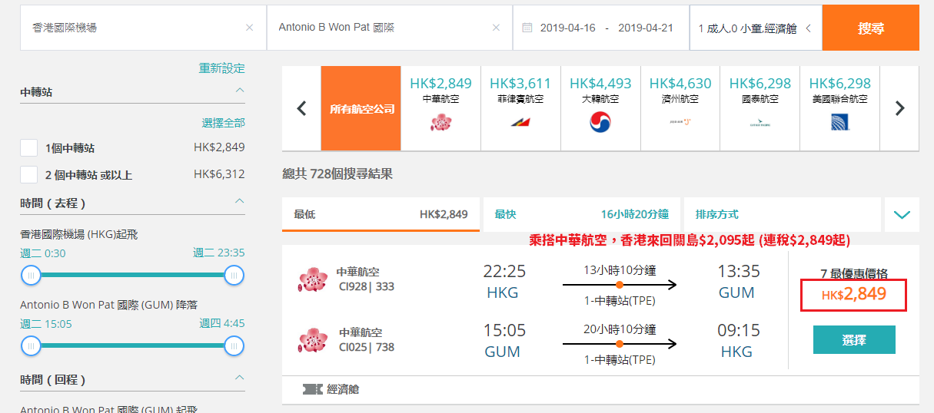Edit the 香港國際機場 origin input field

point(143,28)
